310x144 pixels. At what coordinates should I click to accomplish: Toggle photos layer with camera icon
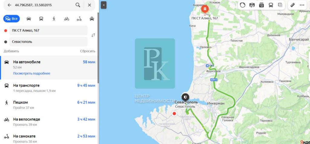pos(261,5)
